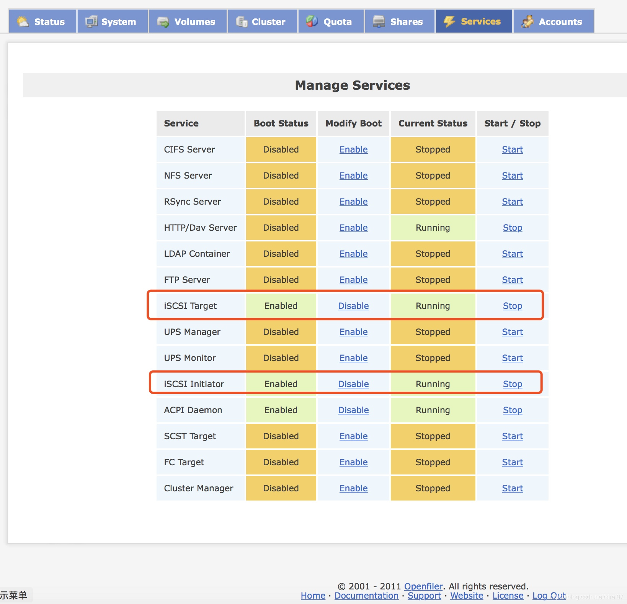Stop the iSCSI Target service
The image size is (627, 604).
coord(513,306)
